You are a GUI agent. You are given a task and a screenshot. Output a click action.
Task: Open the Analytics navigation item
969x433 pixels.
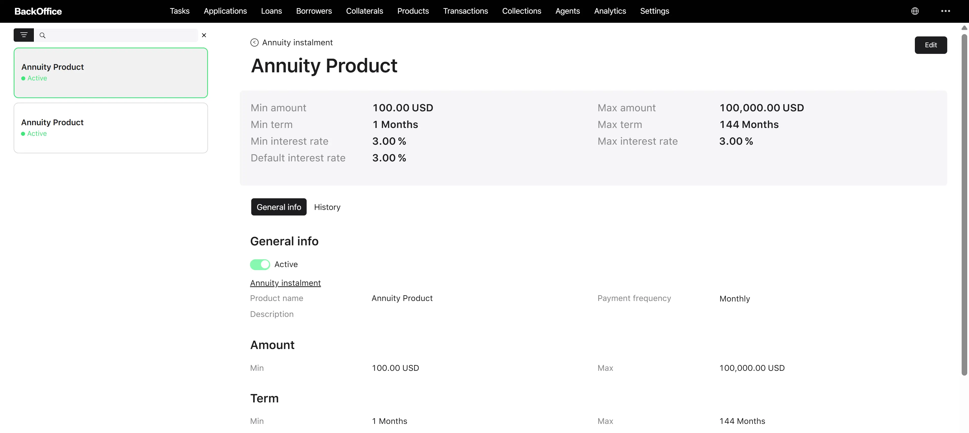tap(610, 11)
